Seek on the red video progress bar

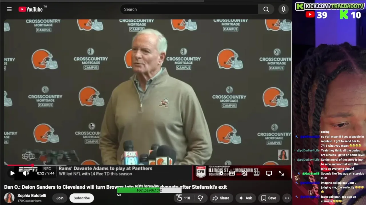[148, 165]
